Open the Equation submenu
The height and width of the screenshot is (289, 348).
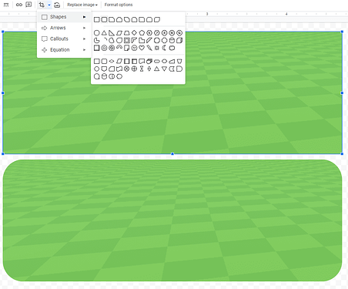click(64, 50)
